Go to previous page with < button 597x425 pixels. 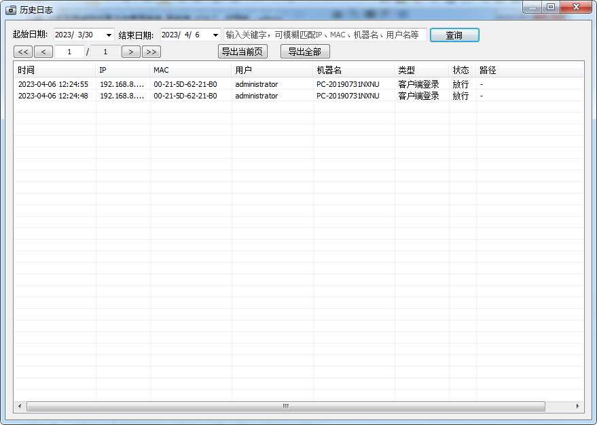coord(43,52)
